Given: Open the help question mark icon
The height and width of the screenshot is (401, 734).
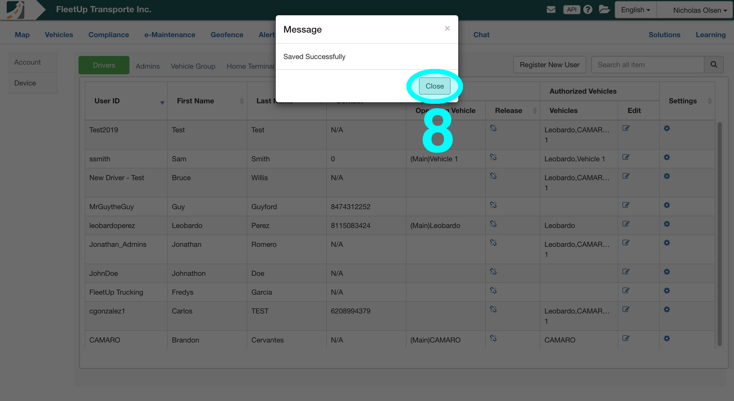Looking at the screenshot, I should coord(587,10).
